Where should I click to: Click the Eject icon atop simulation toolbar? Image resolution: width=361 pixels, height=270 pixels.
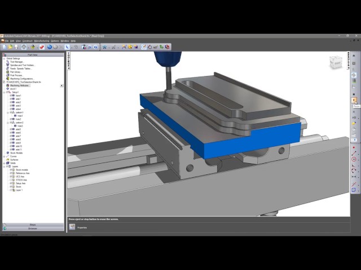(x=354, y=56)
